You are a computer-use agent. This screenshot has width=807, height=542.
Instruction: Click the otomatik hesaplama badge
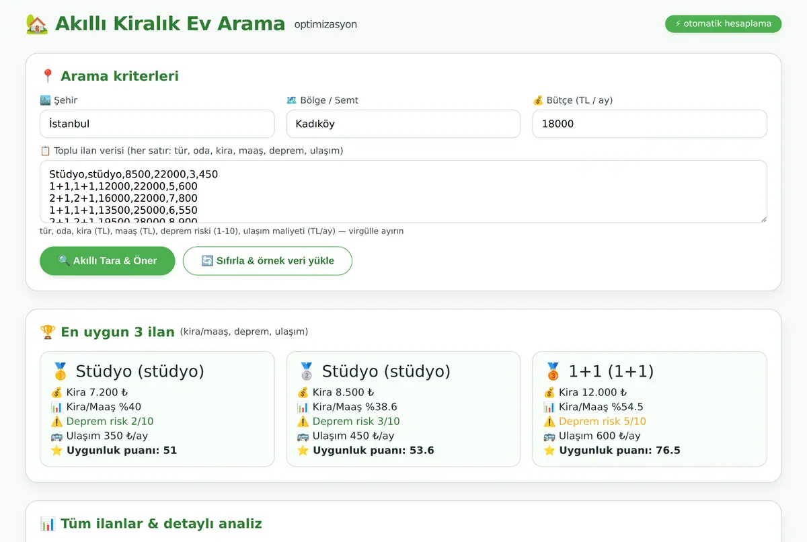coord(723,24)
